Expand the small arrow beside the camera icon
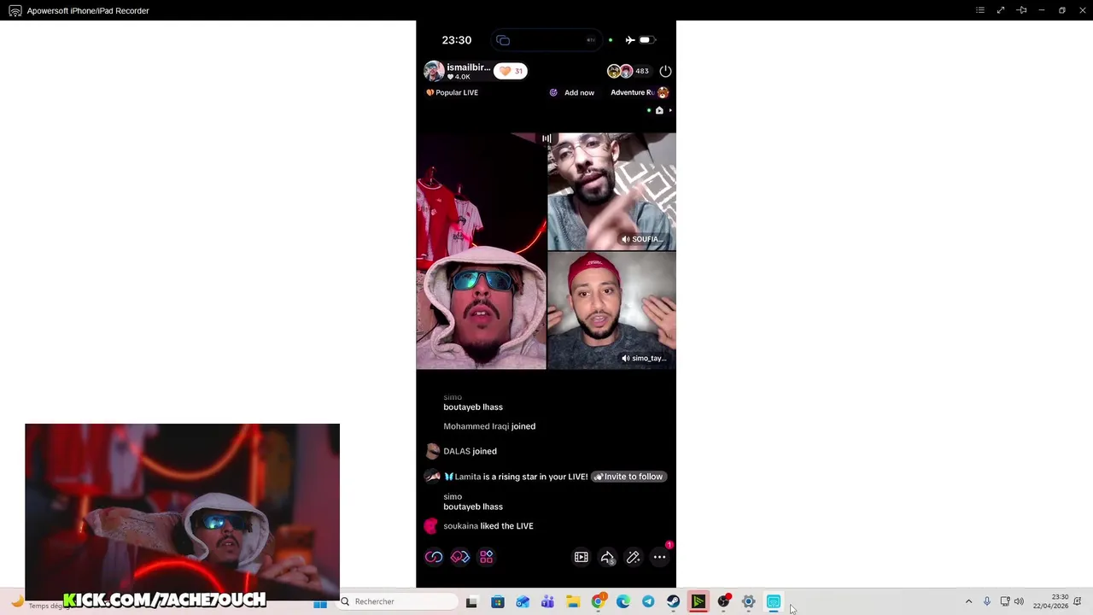This screenshot has width=1093, height=615. (x=670, y=110)
